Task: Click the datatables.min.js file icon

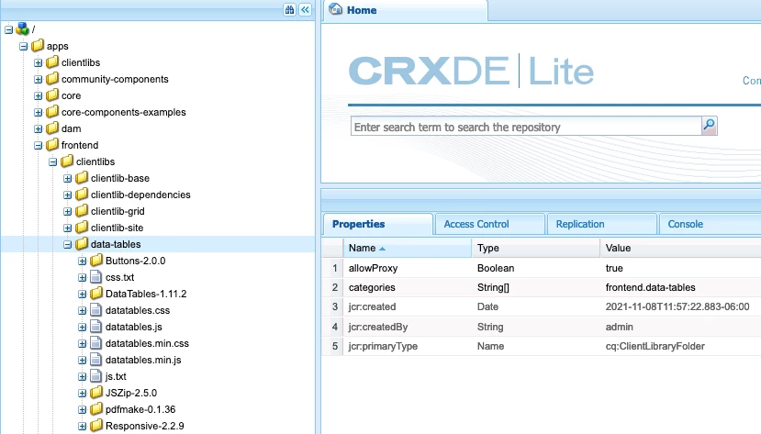Action: click(96, 360)
